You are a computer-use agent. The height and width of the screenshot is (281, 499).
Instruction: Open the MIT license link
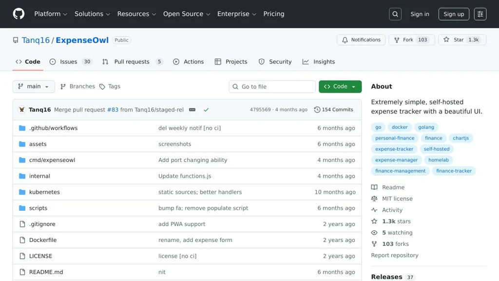coord(397,199)
